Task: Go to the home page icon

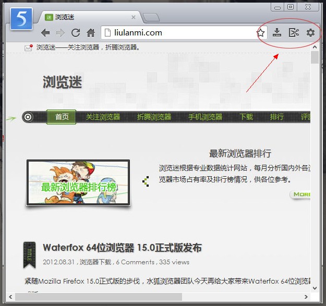Action: [x=91, y=33]
